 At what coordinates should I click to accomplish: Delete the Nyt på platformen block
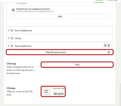109,46
